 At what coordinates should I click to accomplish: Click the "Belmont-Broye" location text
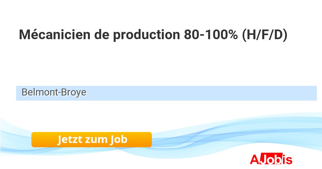[54, 93]
